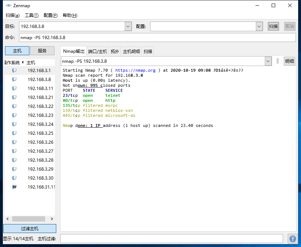Click the OS icon beside 192.168.3.30
Image resolution: width=301 pixels, height=247 pixels.
(x=14, y=178)
